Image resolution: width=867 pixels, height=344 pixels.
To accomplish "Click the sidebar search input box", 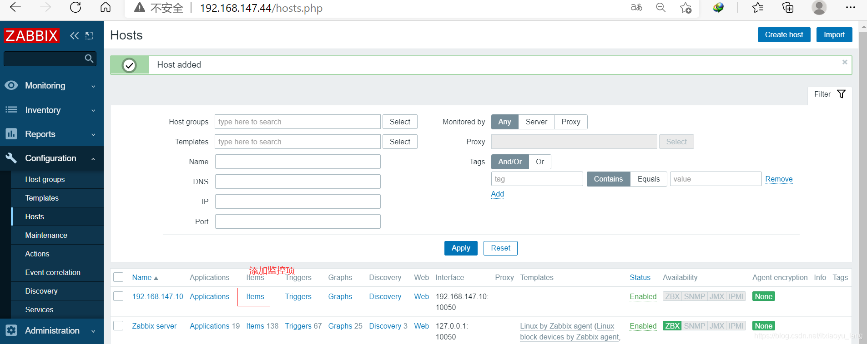I will point(44,59).
